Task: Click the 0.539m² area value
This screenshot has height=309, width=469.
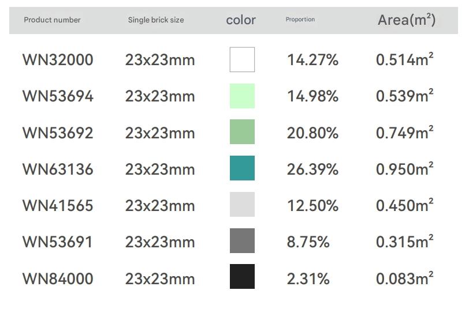Action: (404, 95)
